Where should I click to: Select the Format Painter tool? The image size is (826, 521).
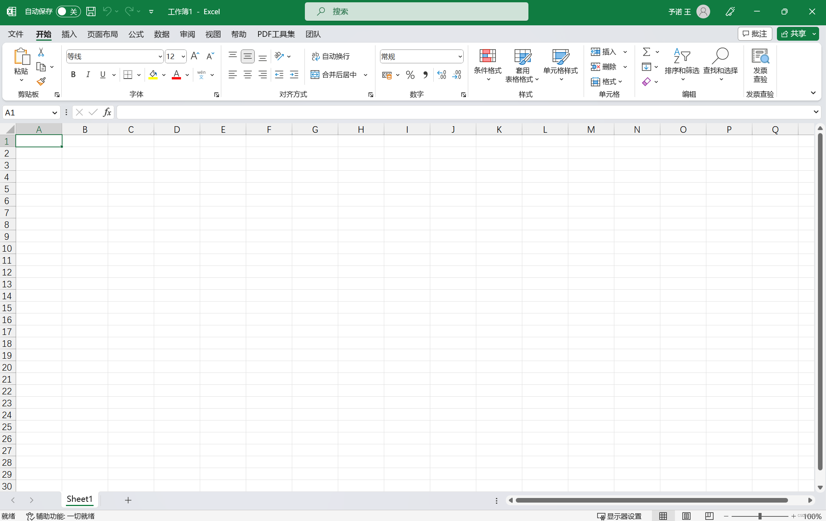41,82
